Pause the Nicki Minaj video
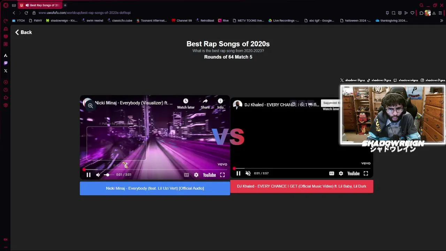Screen dimensions: 446x251 89,175
